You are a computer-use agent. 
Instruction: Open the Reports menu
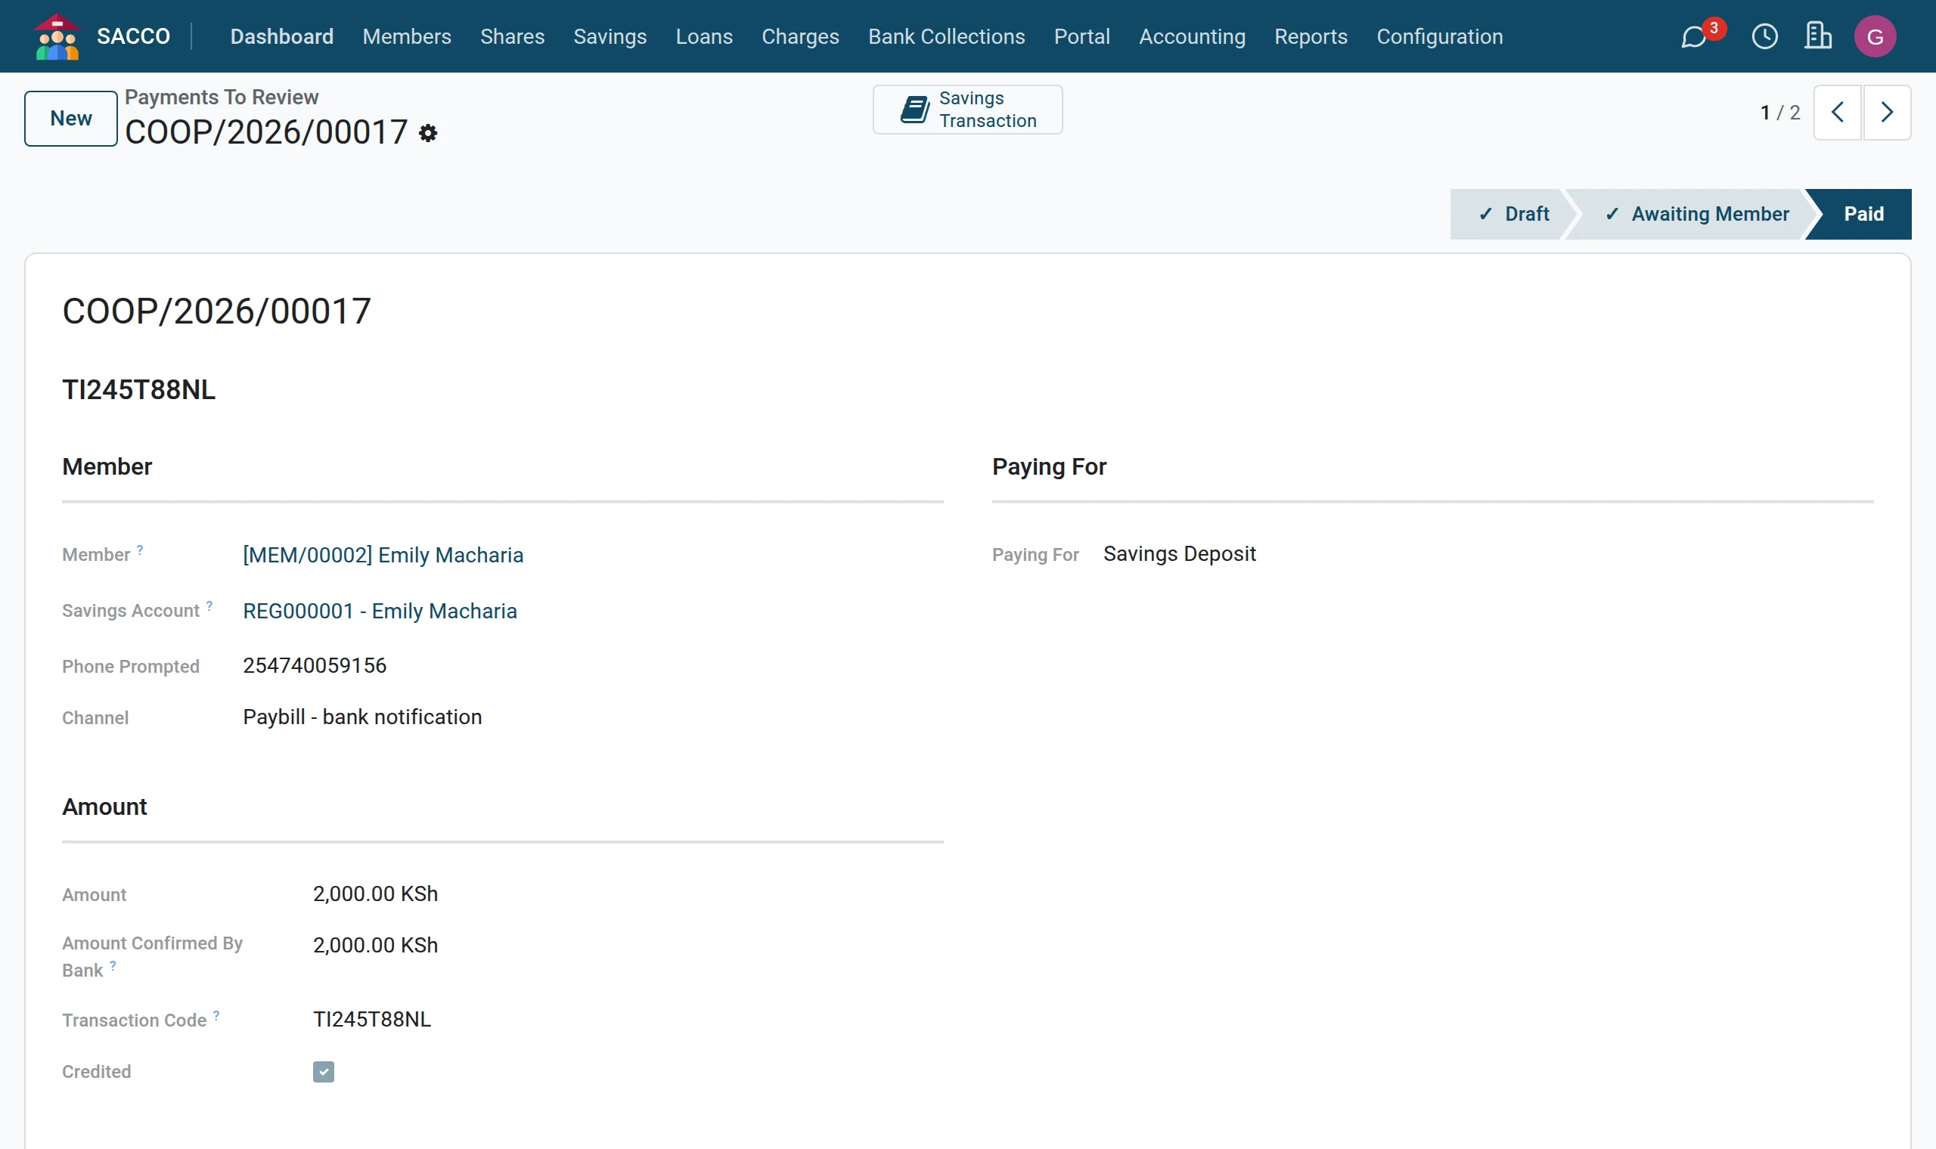(x=1311, y=36)
